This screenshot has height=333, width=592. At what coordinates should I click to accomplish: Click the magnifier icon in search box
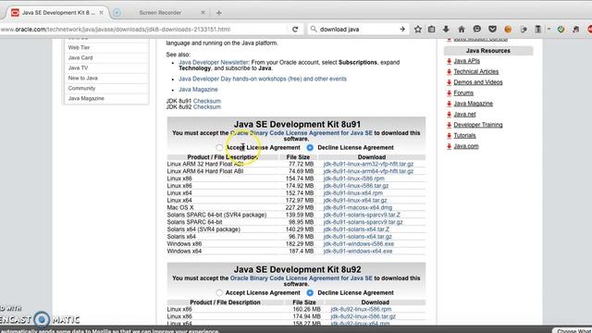[x=314, y=29]
